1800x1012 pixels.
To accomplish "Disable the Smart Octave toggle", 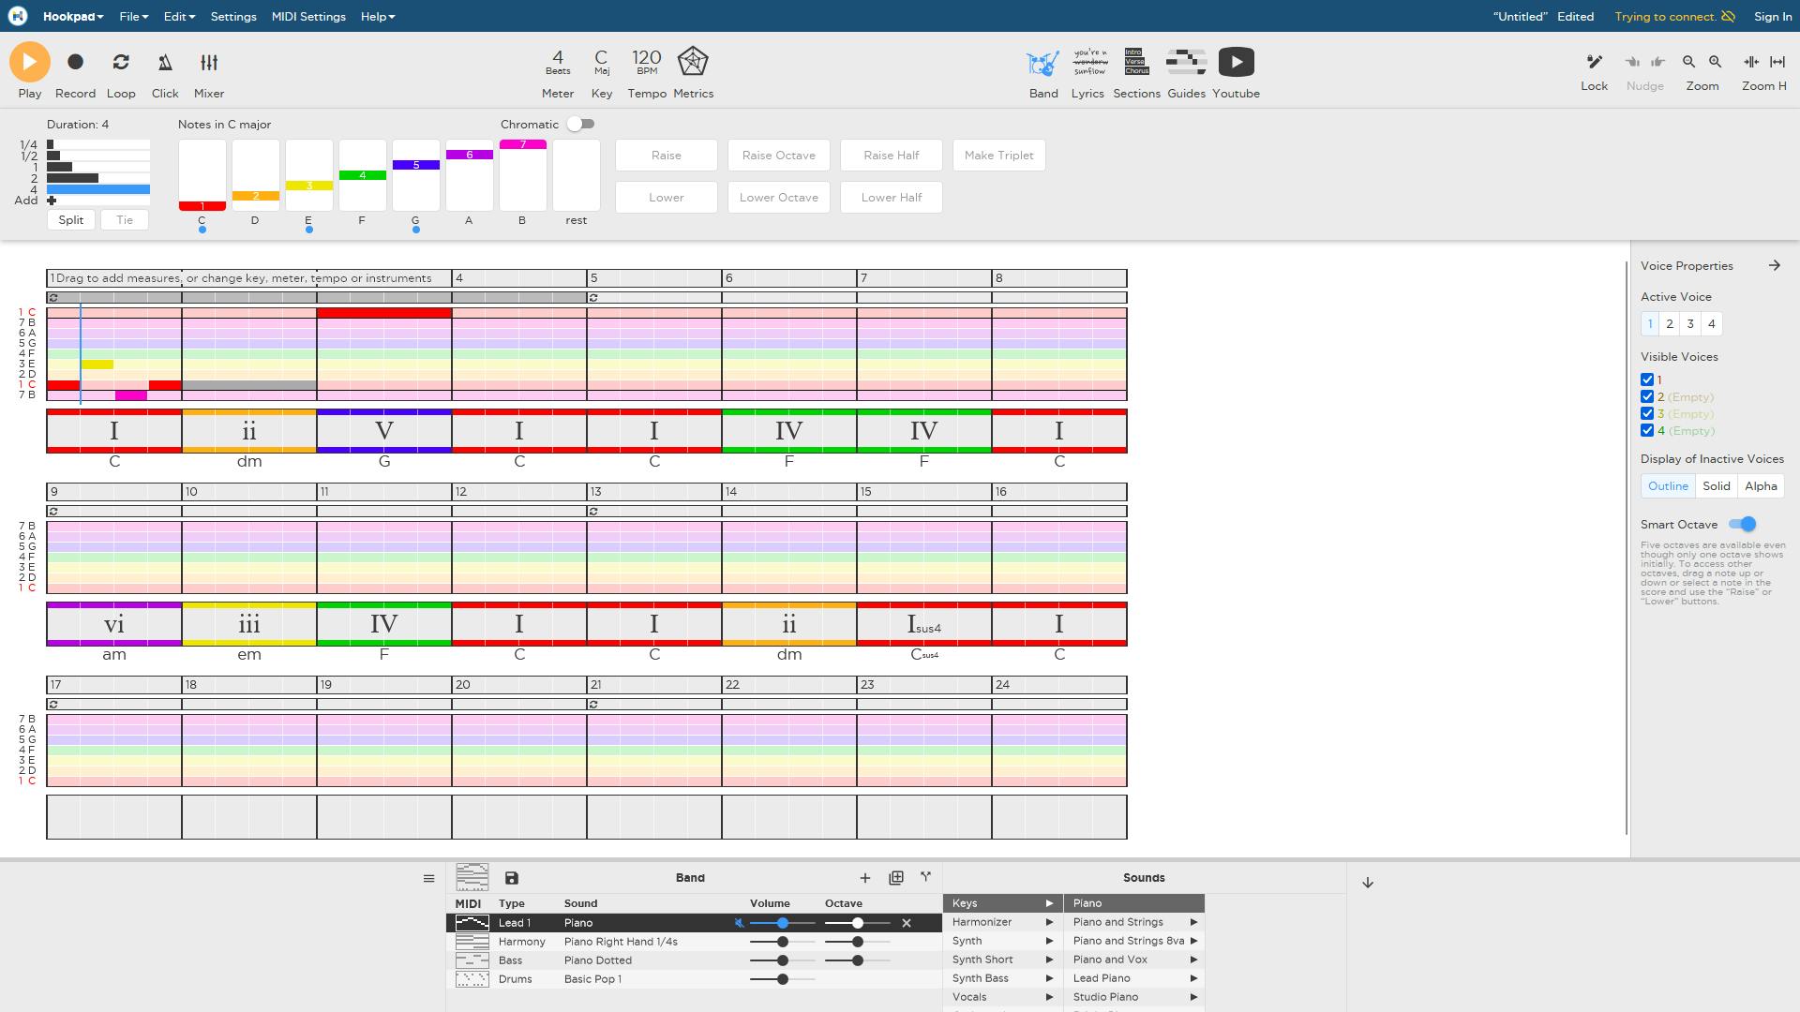I will [1742, 525].
